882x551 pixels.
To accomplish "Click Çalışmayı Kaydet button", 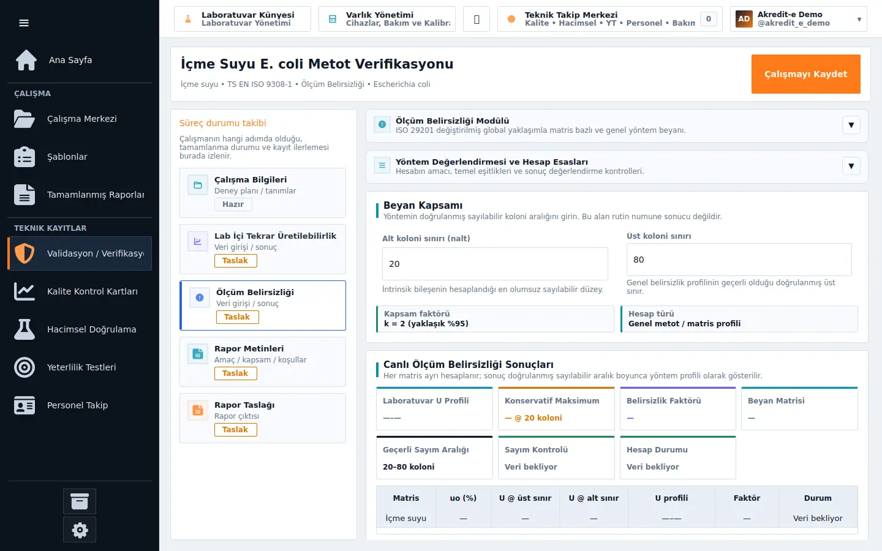I will pos(806,74).
